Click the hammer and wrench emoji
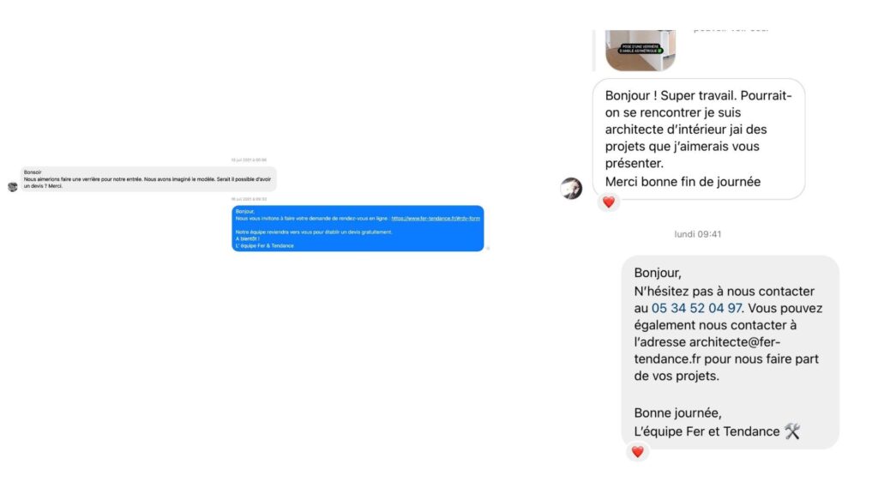The width and height of the screenshot is (878, 494). coord(791,431)
